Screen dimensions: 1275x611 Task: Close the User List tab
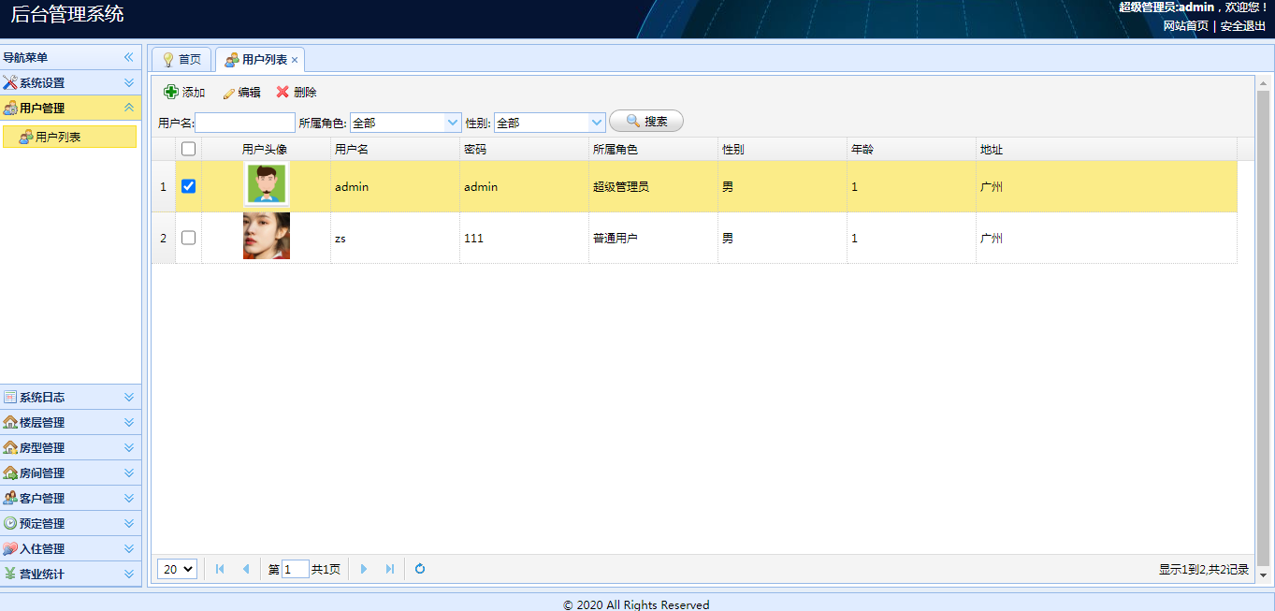pyautogui.click(x=295, y=60)
